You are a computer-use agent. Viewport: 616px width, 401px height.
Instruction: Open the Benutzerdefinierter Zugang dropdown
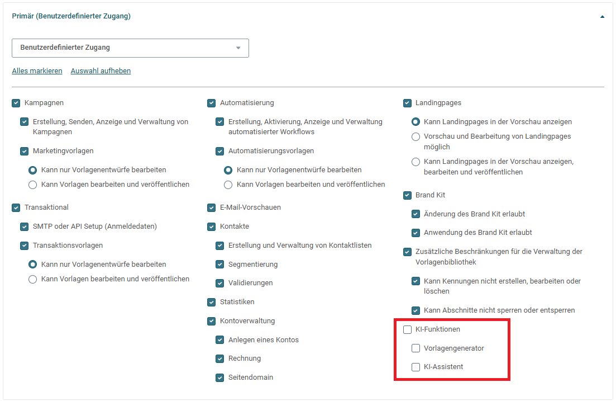pyautogui.click(x=131, y=48)
